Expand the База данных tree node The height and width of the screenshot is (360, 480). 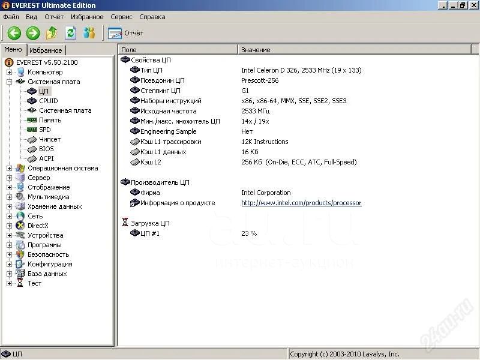coord(9,274)
